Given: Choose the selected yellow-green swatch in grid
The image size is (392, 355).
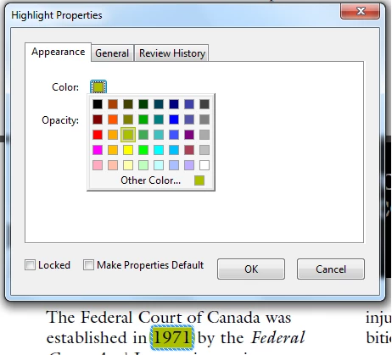Looking at the screenshot, I should (x=128, y=135).
